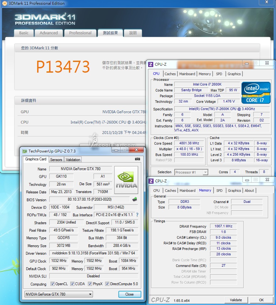The width and height of the screenshot is (276, 305).
Task: Click the Command Rate 2T value
Action: (223, 265)
